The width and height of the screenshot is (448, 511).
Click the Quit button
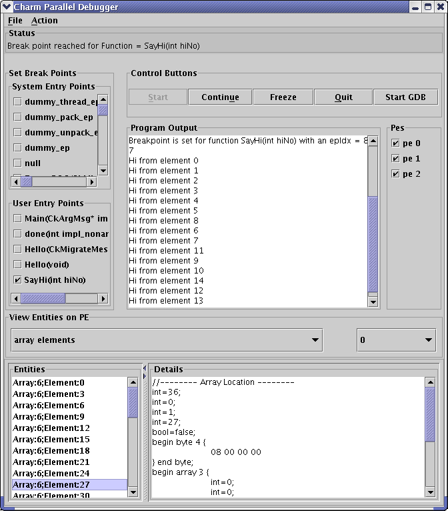(343, 97)
